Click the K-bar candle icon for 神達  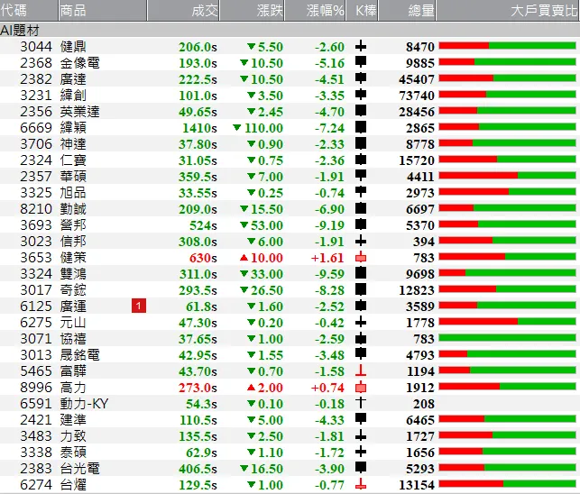[361, 143]
